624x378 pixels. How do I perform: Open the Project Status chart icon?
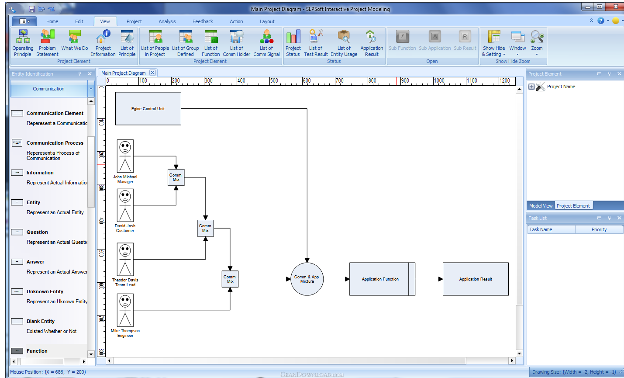pyautogui.click(x=293, y=43)
